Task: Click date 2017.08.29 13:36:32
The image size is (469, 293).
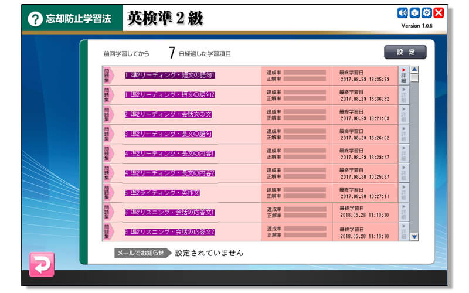Action: point(365,99)
